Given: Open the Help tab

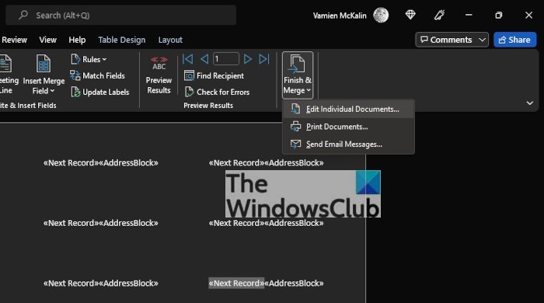Looking at the screenshot, I should pyautogui.click(x=77, y=40).
